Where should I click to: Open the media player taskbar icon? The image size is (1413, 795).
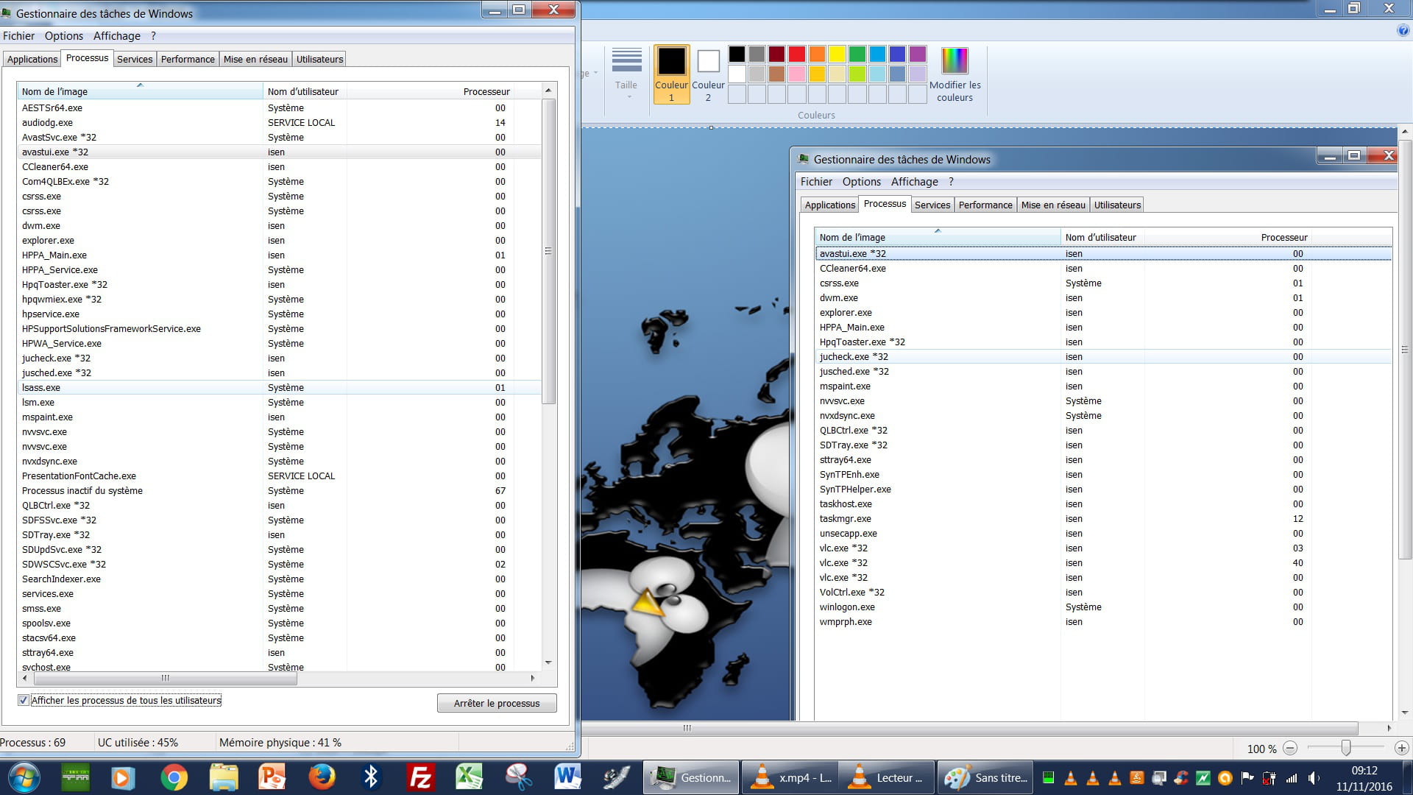tap(124, 777)
